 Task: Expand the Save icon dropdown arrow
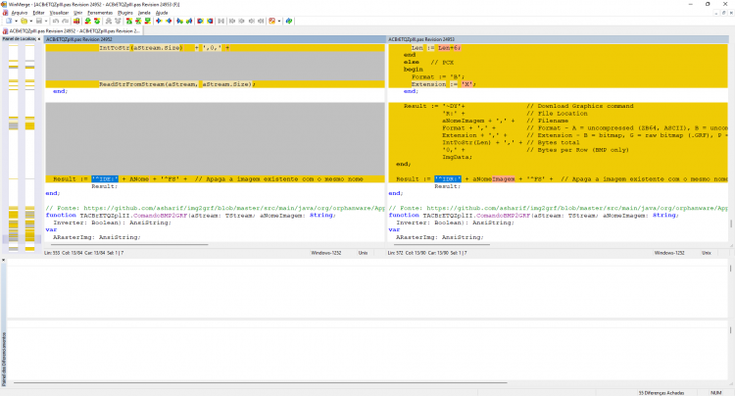coord(46,22)
